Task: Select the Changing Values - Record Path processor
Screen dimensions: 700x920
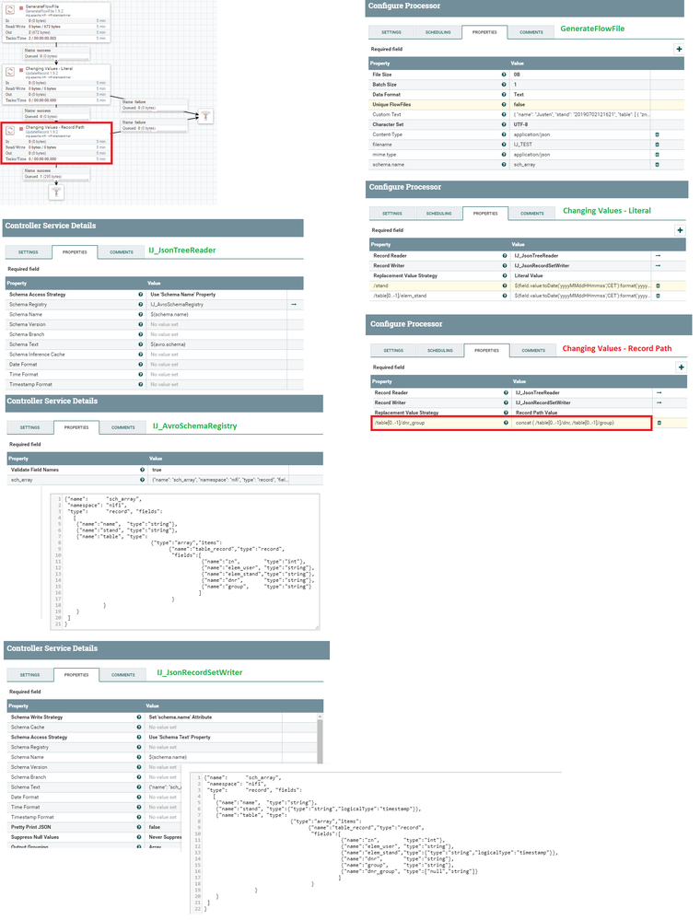Action: click(x=56, y=143)
